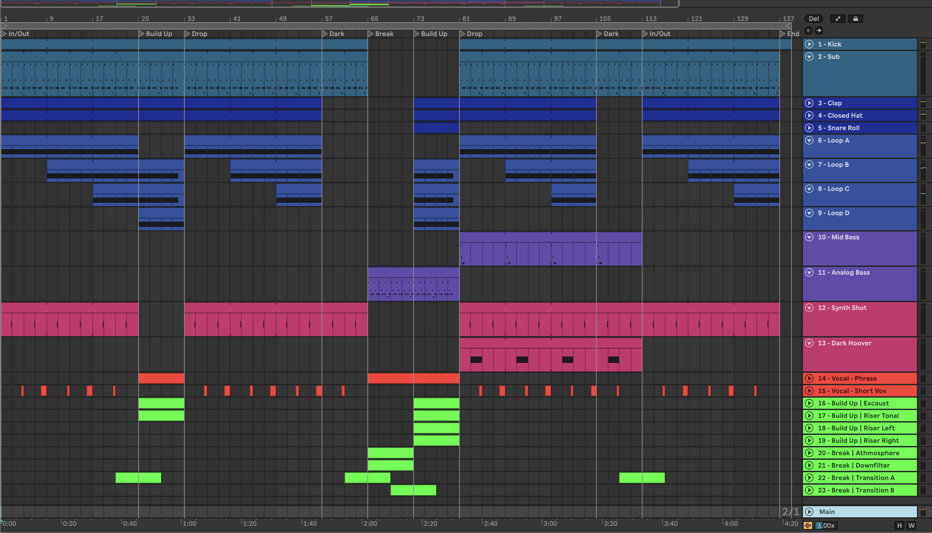Unfold the 14 - Vocal - Phrase track
The width and height of the screenshot is (932, 533).
tap(809, 378)
